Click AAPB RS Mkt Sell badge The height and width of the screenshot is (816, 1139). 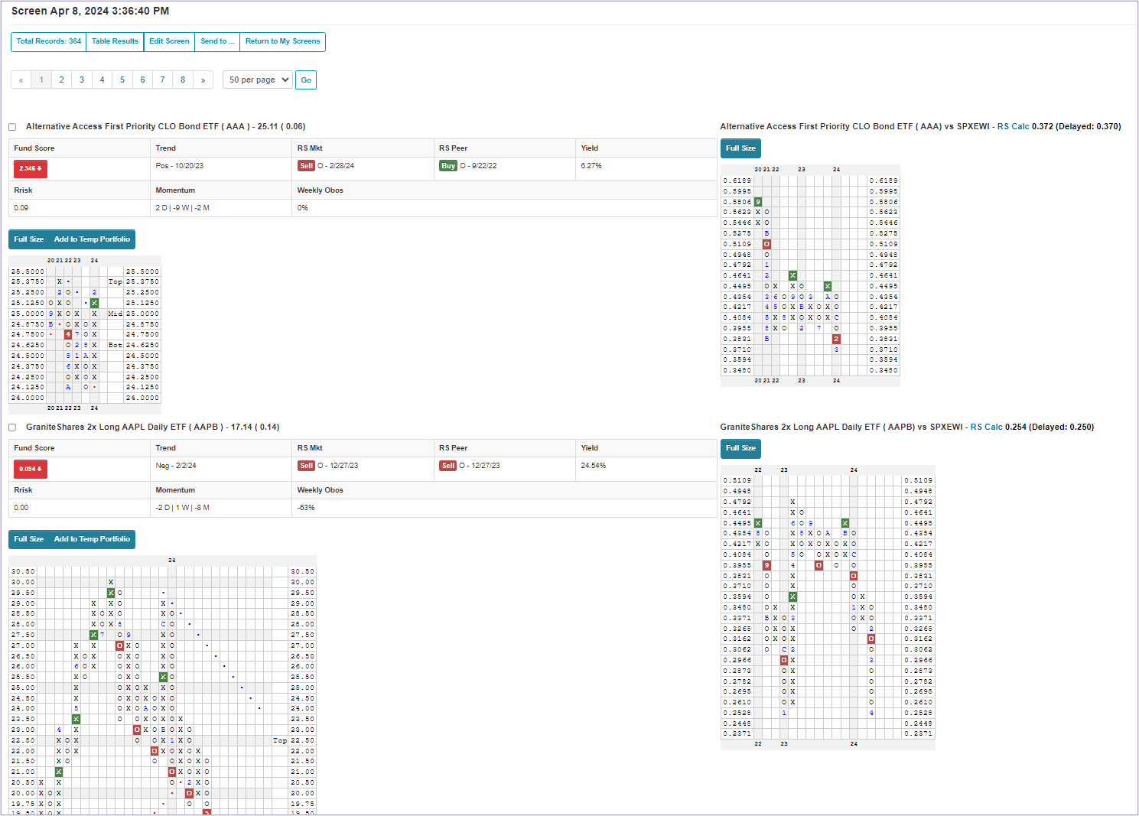306,466
